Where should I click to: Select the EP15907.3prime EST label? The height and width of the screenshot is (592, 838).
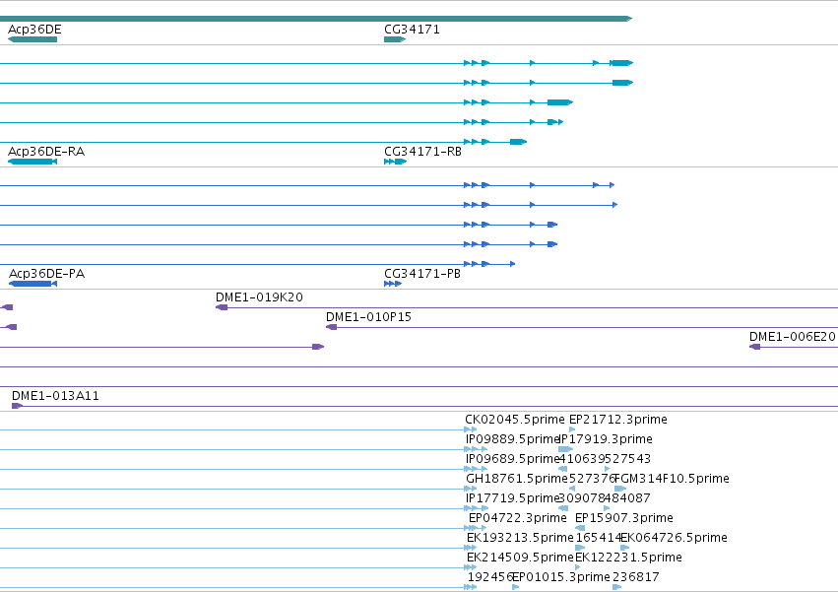pyautogui.click(x=623, y=518)
